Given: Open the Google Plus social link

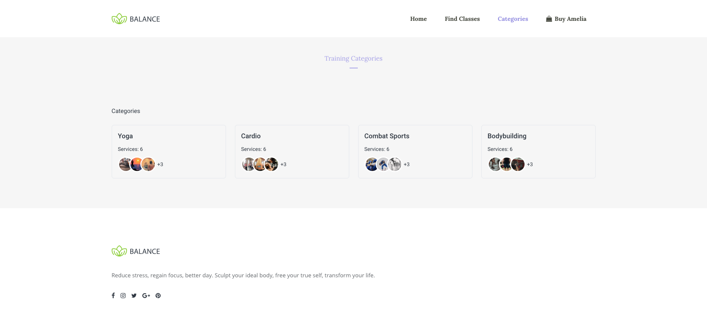Looking at the screenshot, I should point(146,295).
